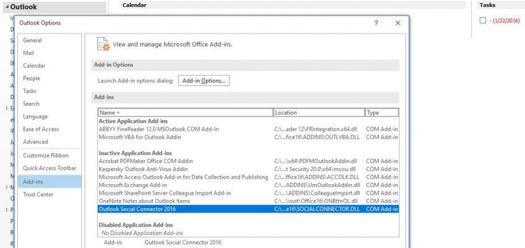This screenshot has height=248, width=525.
Task: Open the Outlook Options help question mark
Action: tap(376, 23)
